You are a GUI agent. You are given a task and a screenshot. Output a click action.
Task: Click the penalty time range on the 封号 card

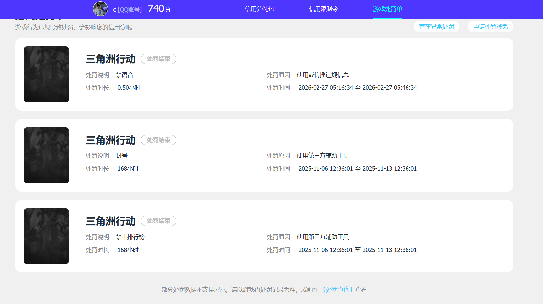coord(358,168)
